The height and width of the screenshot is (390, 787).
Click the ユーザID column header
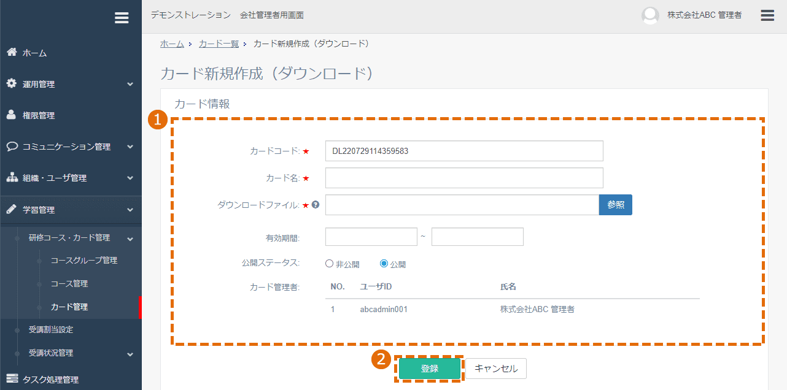pyautogui.click(x=376, y=286)
